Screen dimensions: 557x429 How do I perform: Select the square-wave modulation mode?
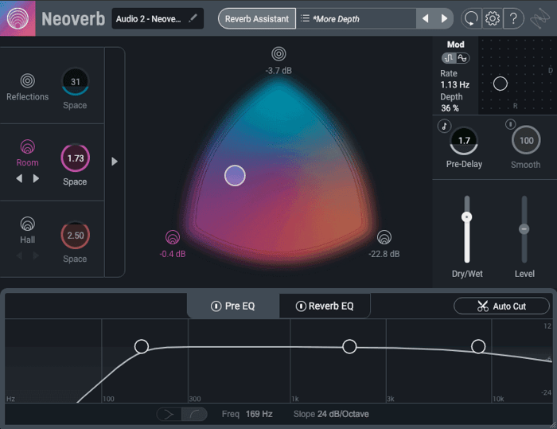(x=449, y=58)
